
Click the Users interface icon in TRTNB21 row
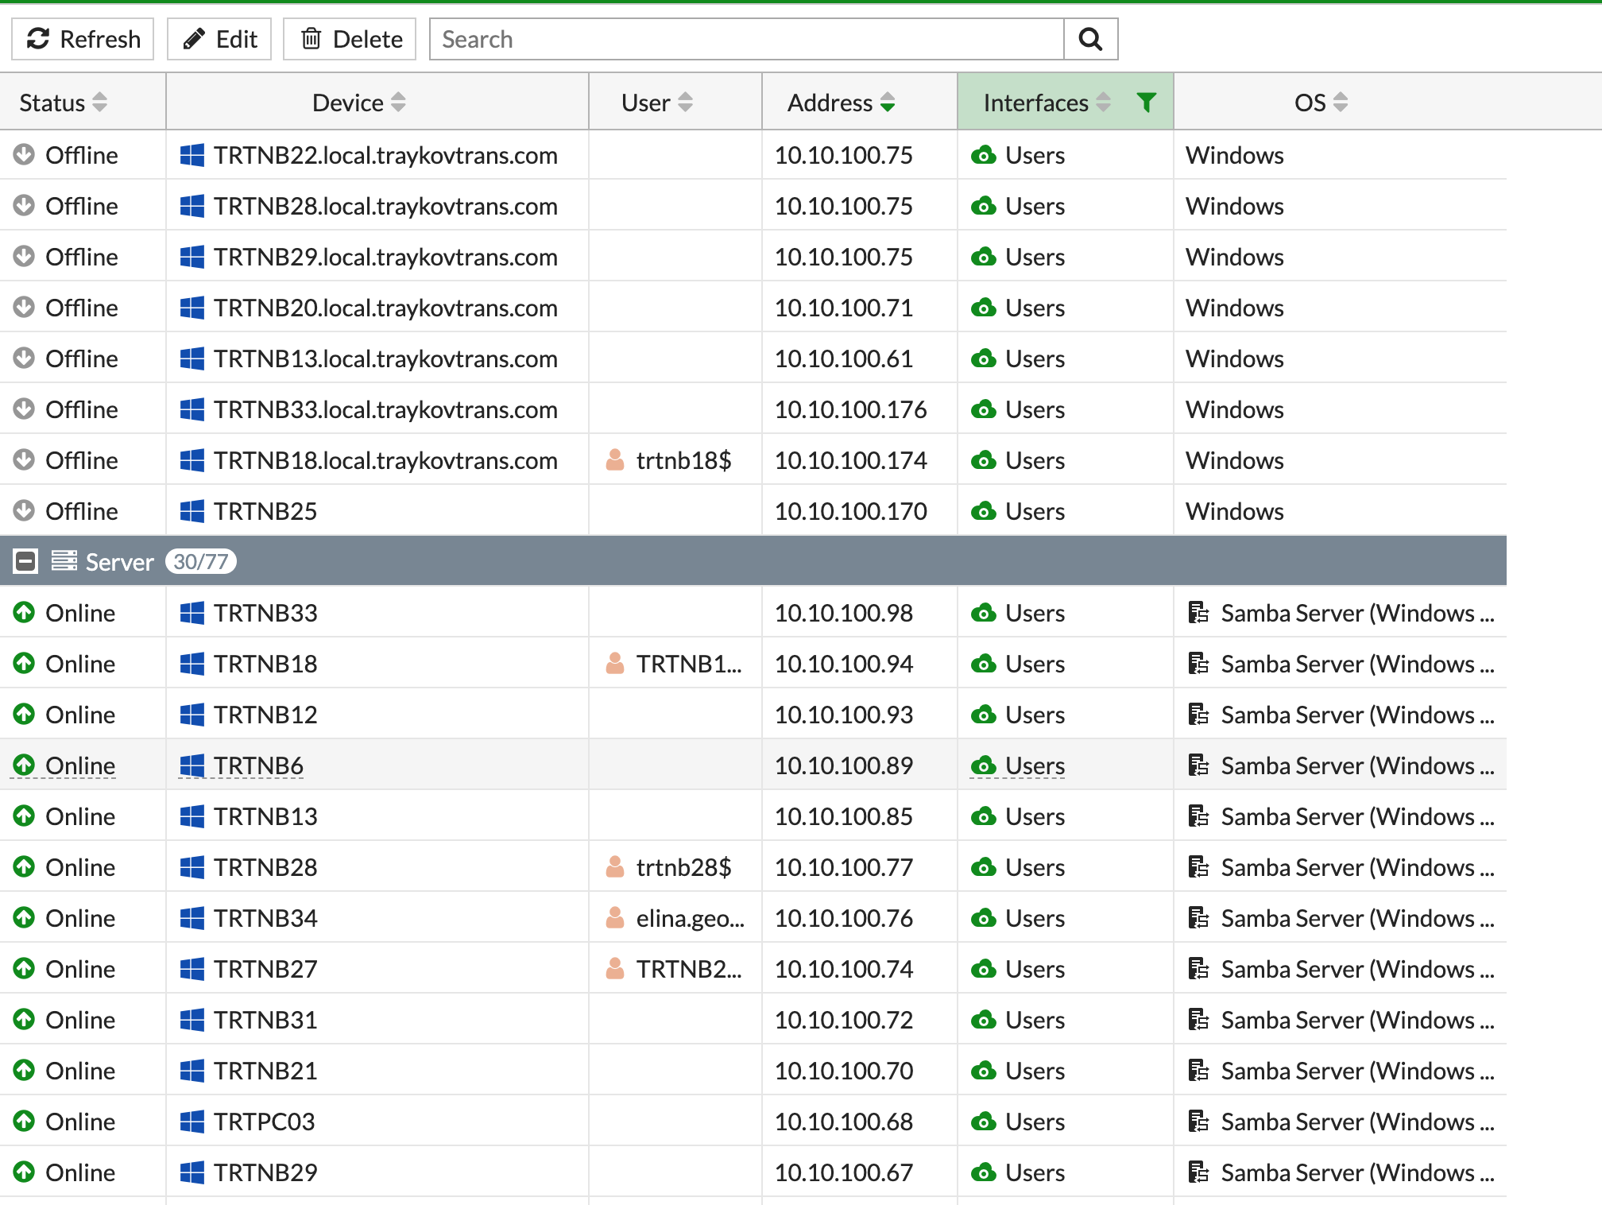point(984,1071)
